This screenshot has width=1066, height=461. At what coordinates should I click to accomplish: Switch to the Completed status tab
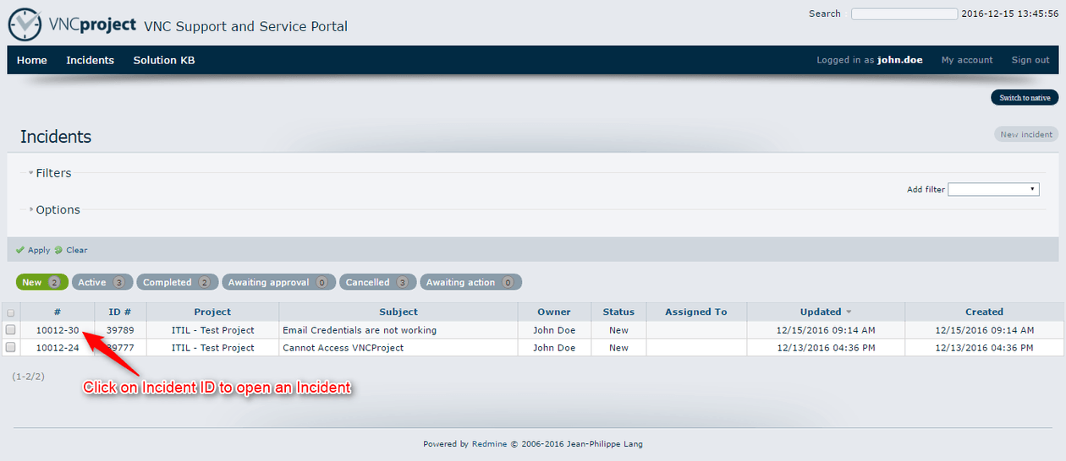coord(177,282)
